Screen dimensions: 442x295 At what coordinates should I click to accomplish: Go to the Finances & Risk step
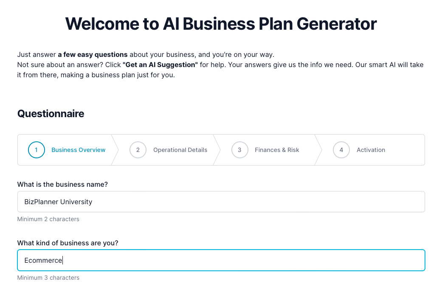[277, 150]
